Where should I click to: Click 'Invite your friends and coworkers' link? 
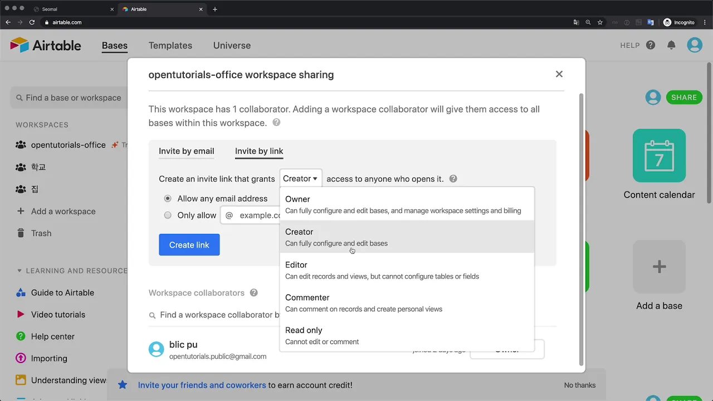coord(202,385)
